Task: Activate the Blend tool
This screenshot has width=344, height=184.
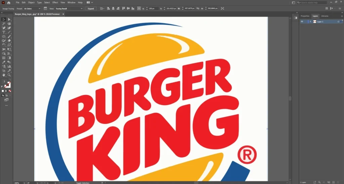Action: (x=9, y=62)
